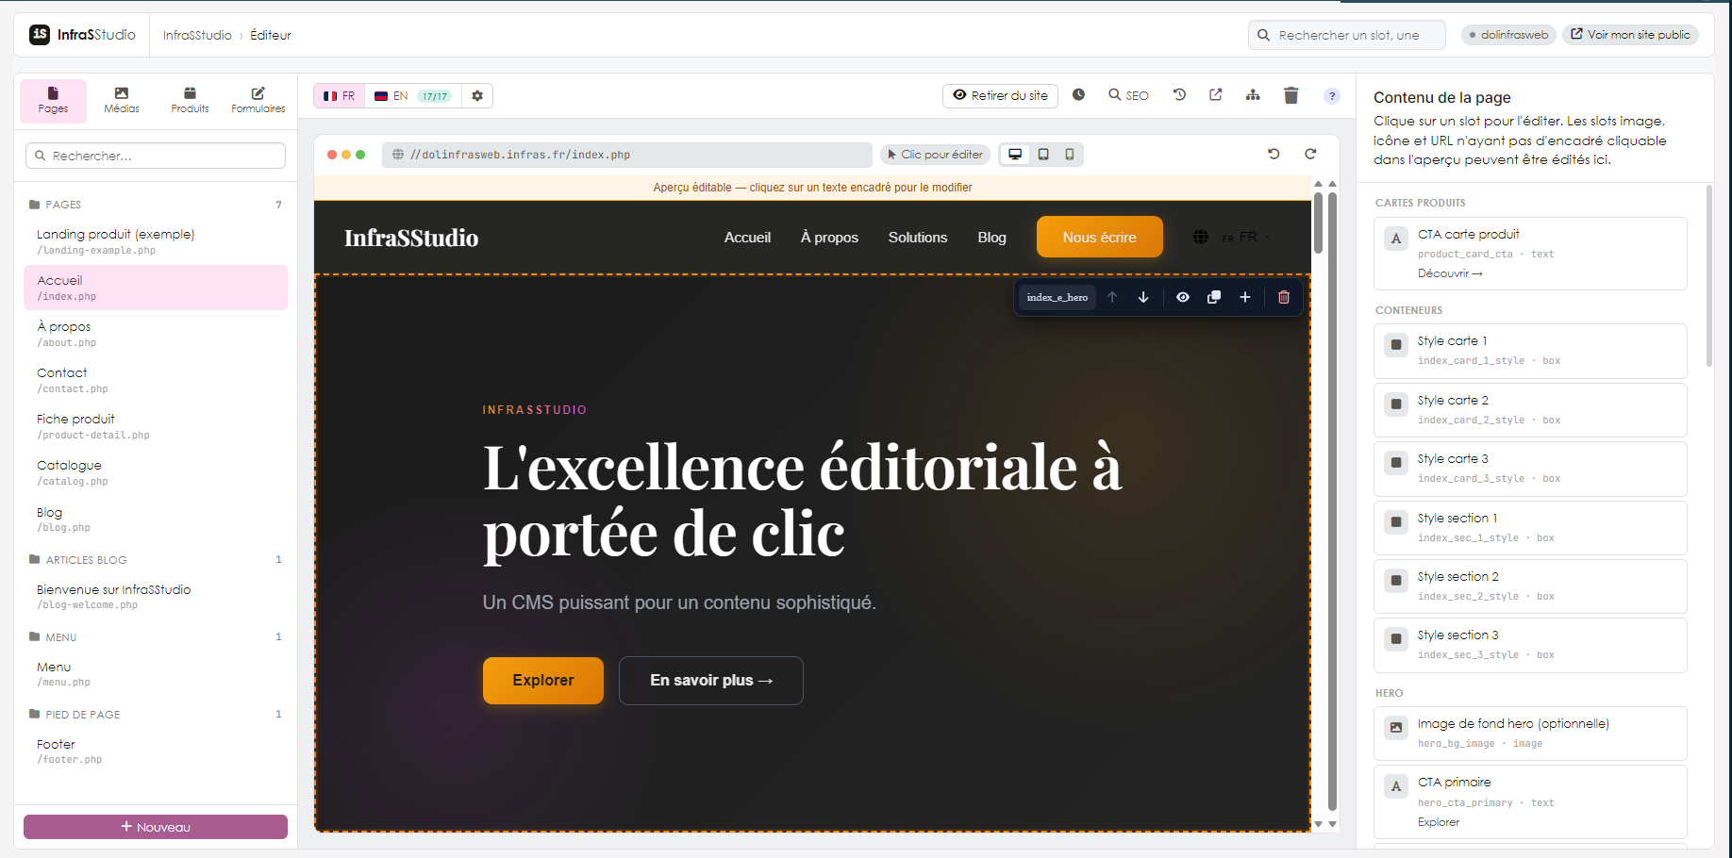Screen dimensions: 1732x858
Task: Click the preview vertical scrollbar
Action: click(x=1332, y=501)
